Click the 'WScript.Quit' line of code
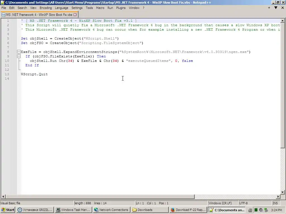This screenshot has height=214, width=286. coord(34,74)
